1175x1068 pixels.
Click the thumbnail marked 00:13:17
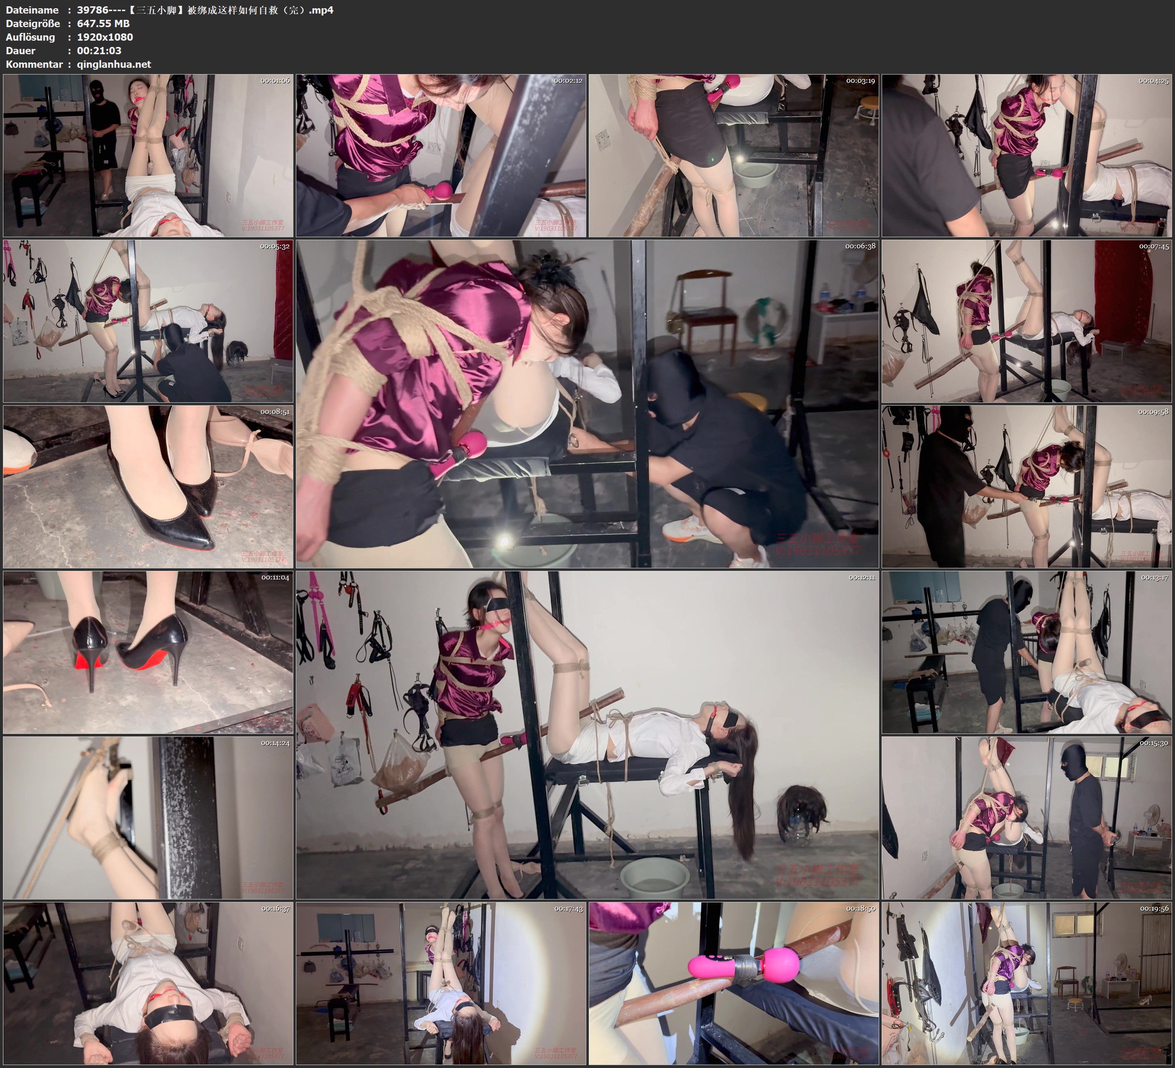(x=1026, y=652)
